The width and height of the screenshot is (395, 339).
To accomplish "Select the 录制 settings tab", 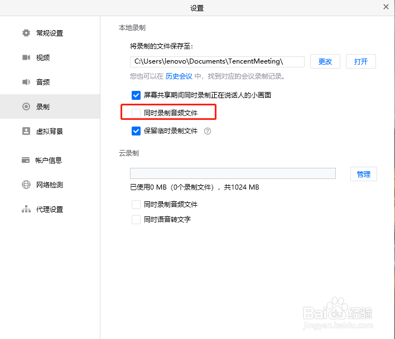I will (x=50, y=106).
